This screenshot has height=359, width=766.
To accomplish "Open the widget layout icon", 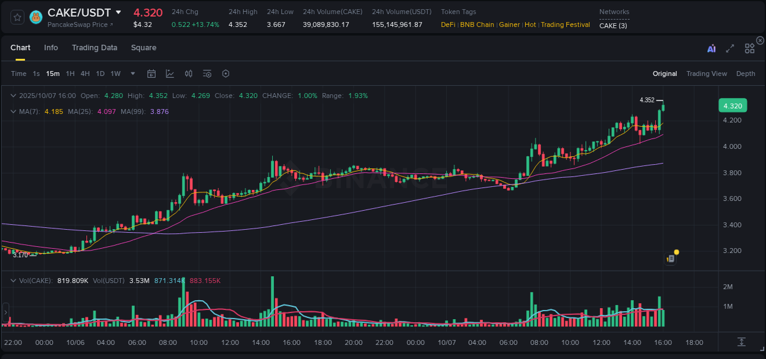I will point(749,48).
